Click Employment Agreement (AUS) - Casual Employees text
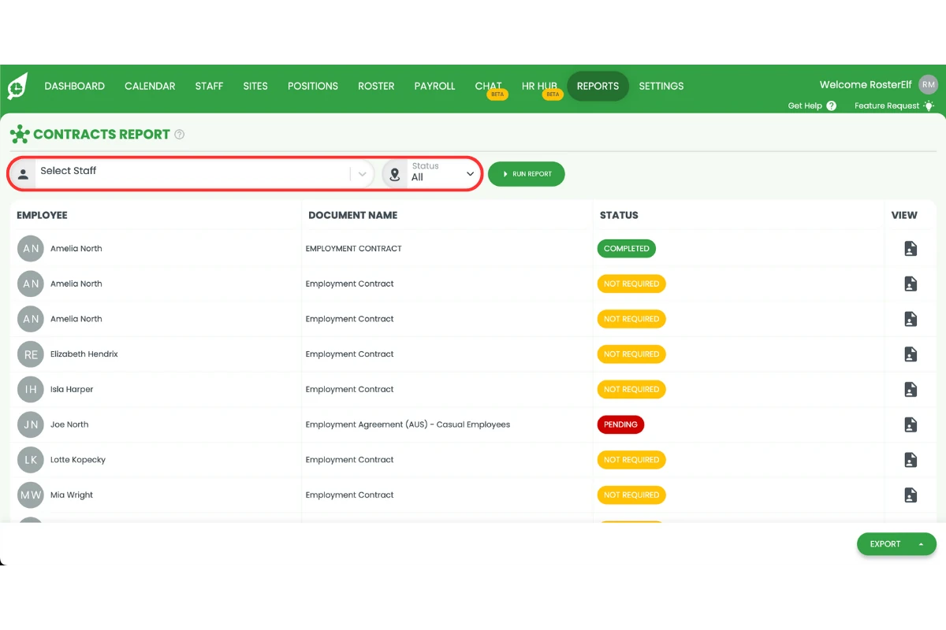This screenshot has height=630, width=946. [408, 424]
